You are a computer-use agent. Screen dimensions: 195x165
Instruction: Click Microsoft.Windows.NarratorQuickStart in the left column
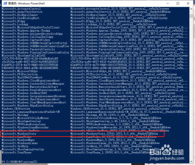tap(30, 87)
